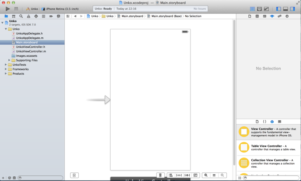Switch to Standard editor

pos(252,9)
